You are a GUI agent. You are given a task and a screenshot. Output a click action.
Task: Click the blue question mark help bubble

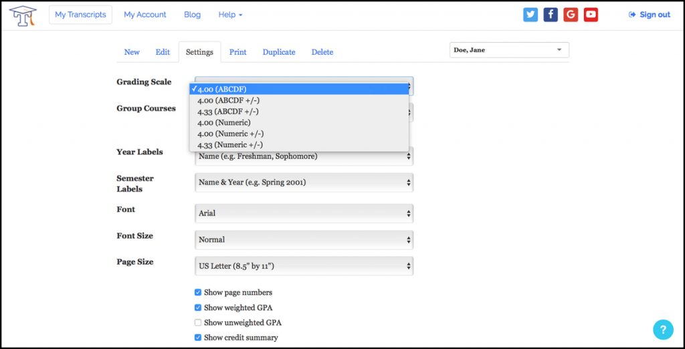[663, 330]
